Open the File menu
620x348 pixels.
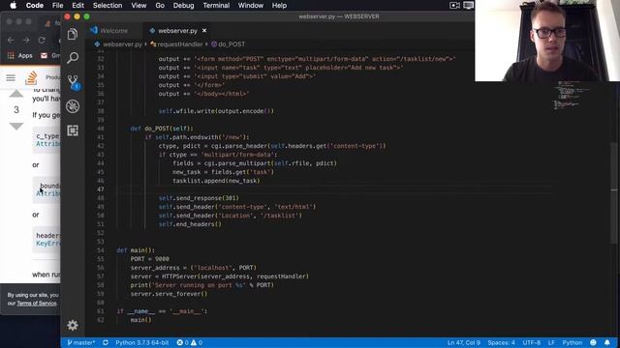click(58, 5)
